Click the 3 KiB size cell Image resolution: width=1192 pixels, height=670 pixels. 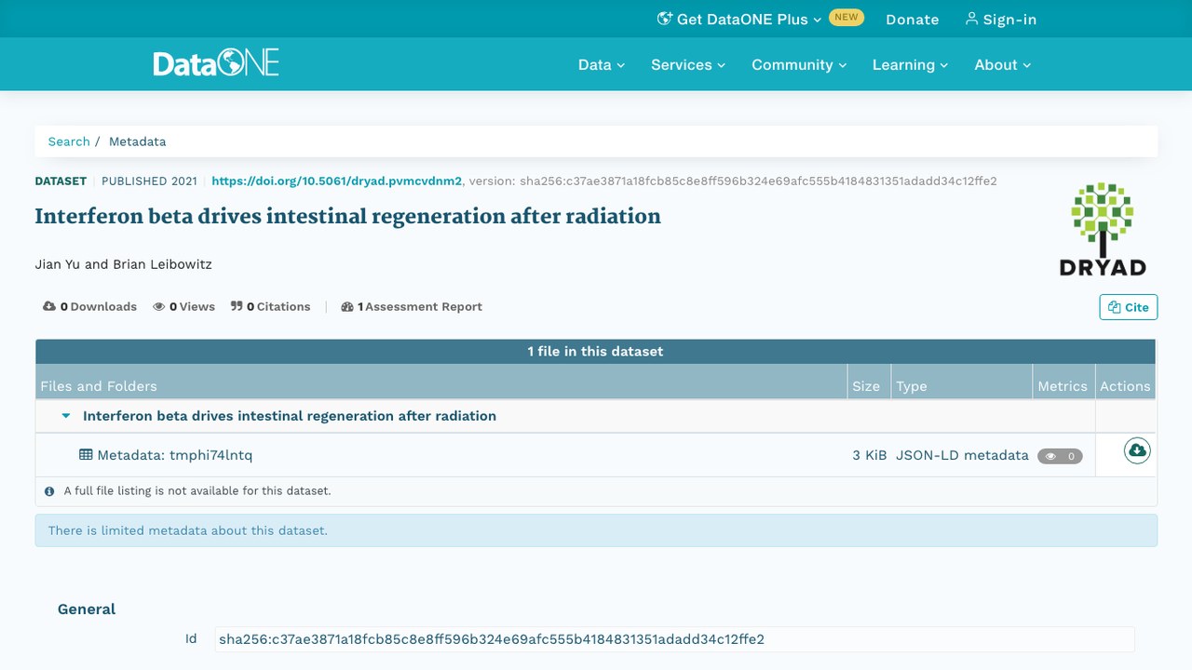870,455
